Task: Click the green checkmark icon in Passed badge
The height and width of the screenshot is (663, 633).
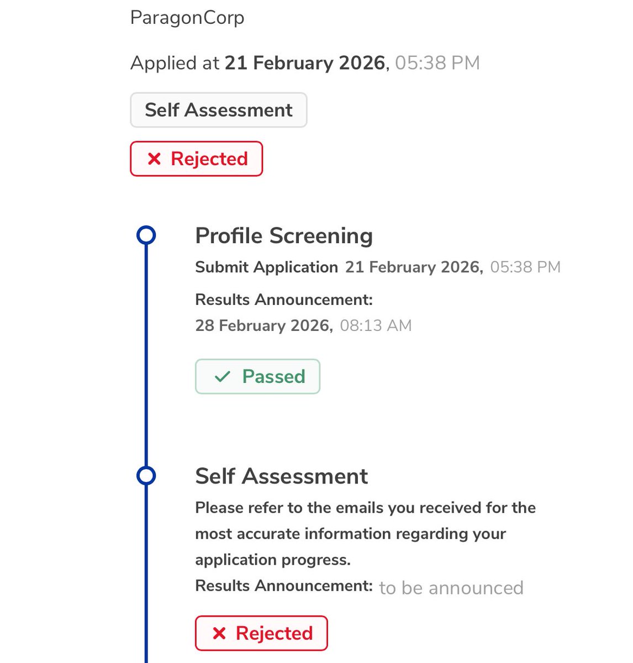Action: (222, 377)
